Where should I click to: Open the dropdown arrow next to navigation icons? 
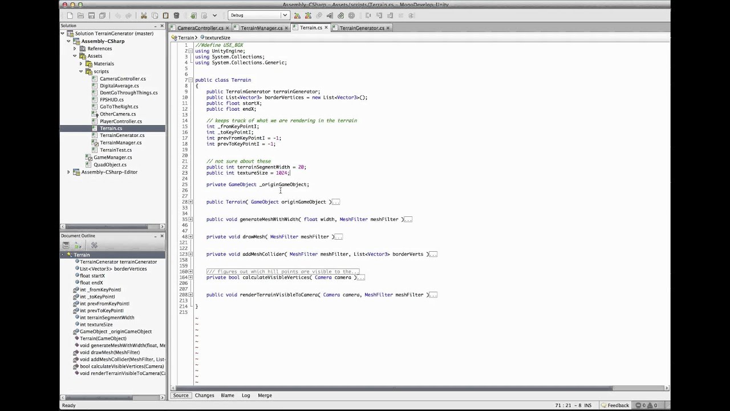click(214, 15)
